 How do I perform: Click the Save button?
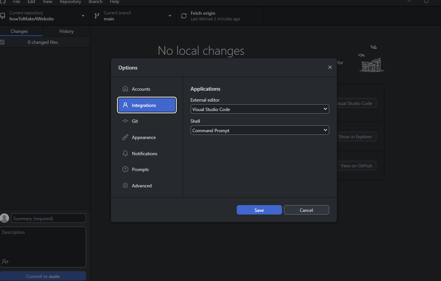pyautogui.click(x=259, y=210)
